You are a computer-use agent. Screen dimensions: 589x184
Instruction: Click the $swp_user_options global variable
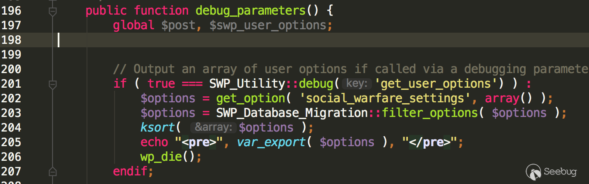pos(267,25)
